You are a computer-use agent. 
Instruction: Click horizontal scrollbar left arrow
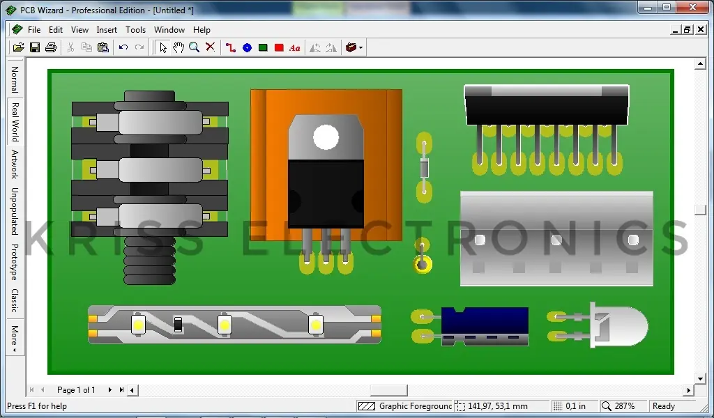[x=132, y=390]
